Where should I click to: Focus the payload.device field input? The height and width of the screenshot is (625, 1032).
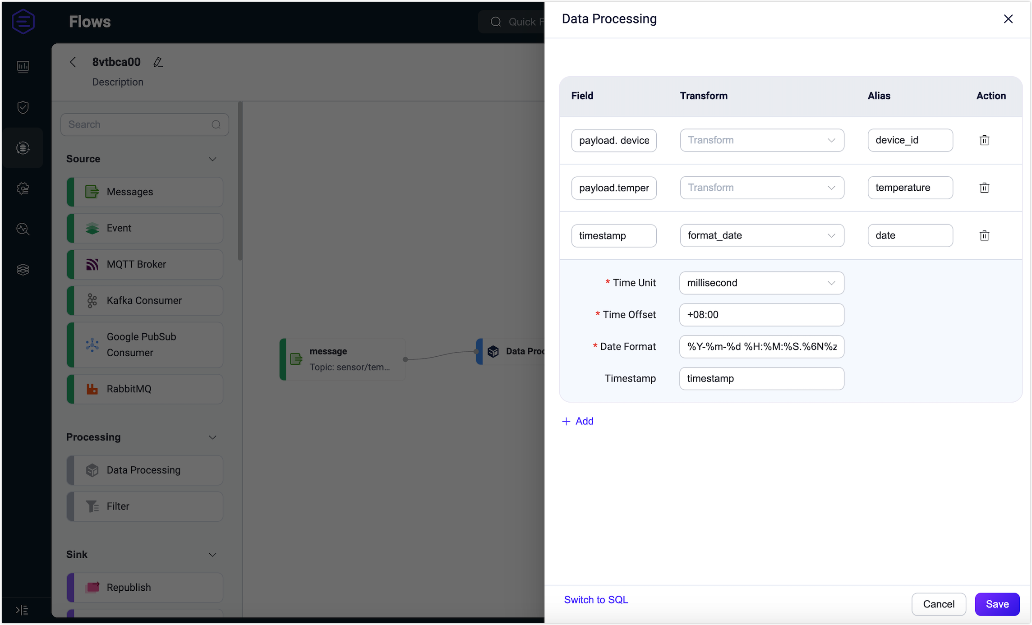tap(614, 140)
